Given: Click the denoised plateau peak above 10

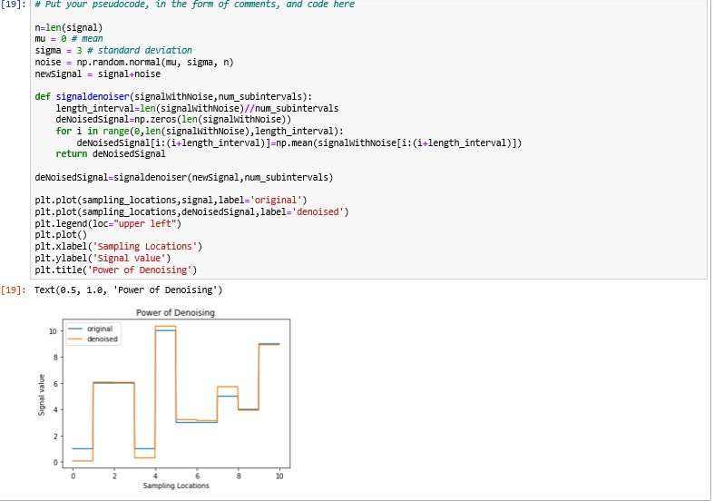Looking at the screenshot, I should tap(166, 326).
